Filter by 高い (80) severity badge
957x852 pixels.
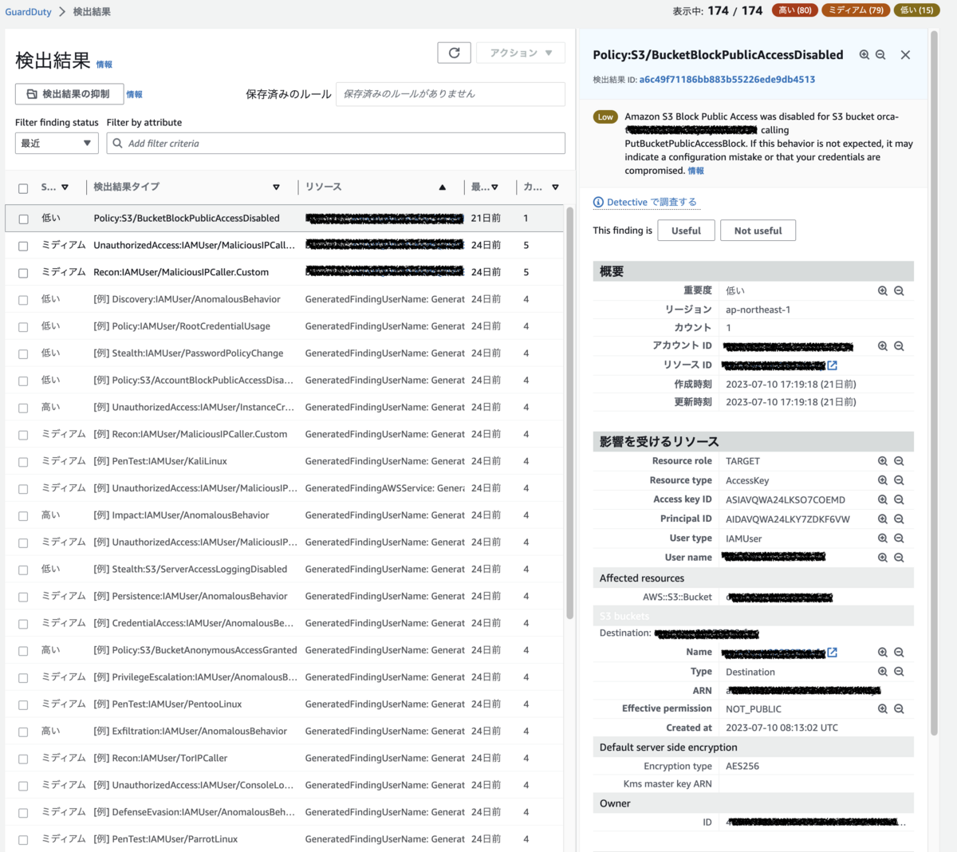[794, 10]
